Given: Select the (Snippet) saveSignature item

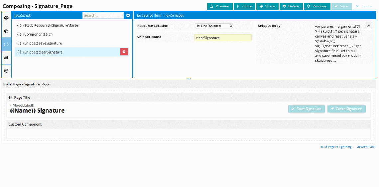Looking at the screenshot, I should click(x=42, y=43).
